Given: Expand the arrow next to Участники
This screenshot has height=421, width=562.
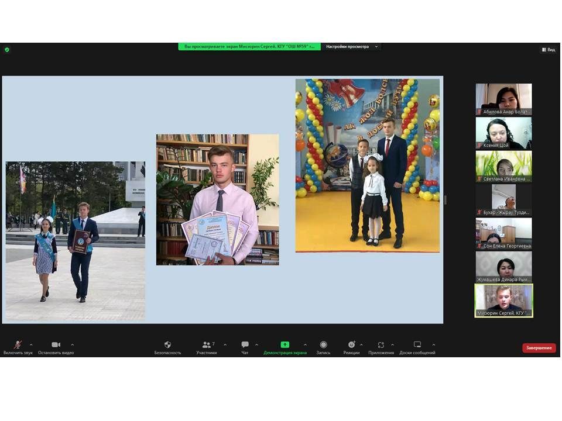Looking at the screenshot, I should 225,345.
